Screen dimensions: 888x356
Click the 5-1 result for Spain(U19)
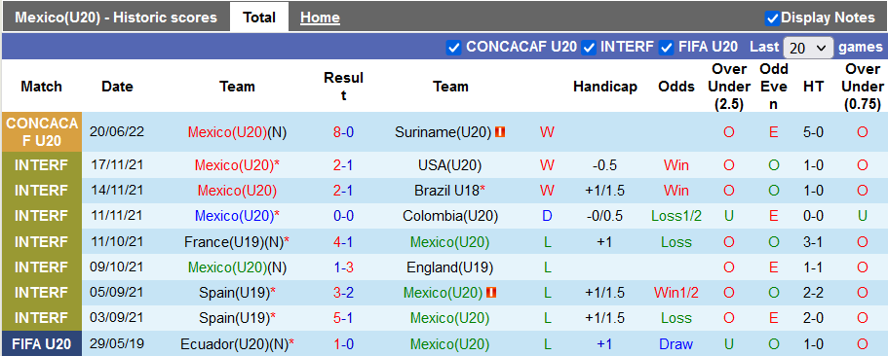pyautogui.click(x=343, y=318)
